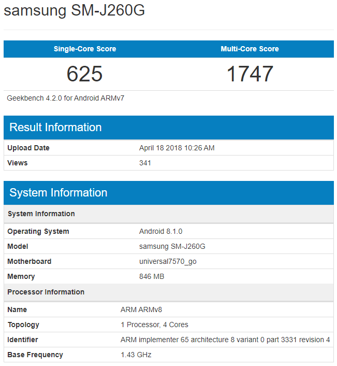Click the Views label
This screenshot has width=337, height=366.
[x=18, y=163]
